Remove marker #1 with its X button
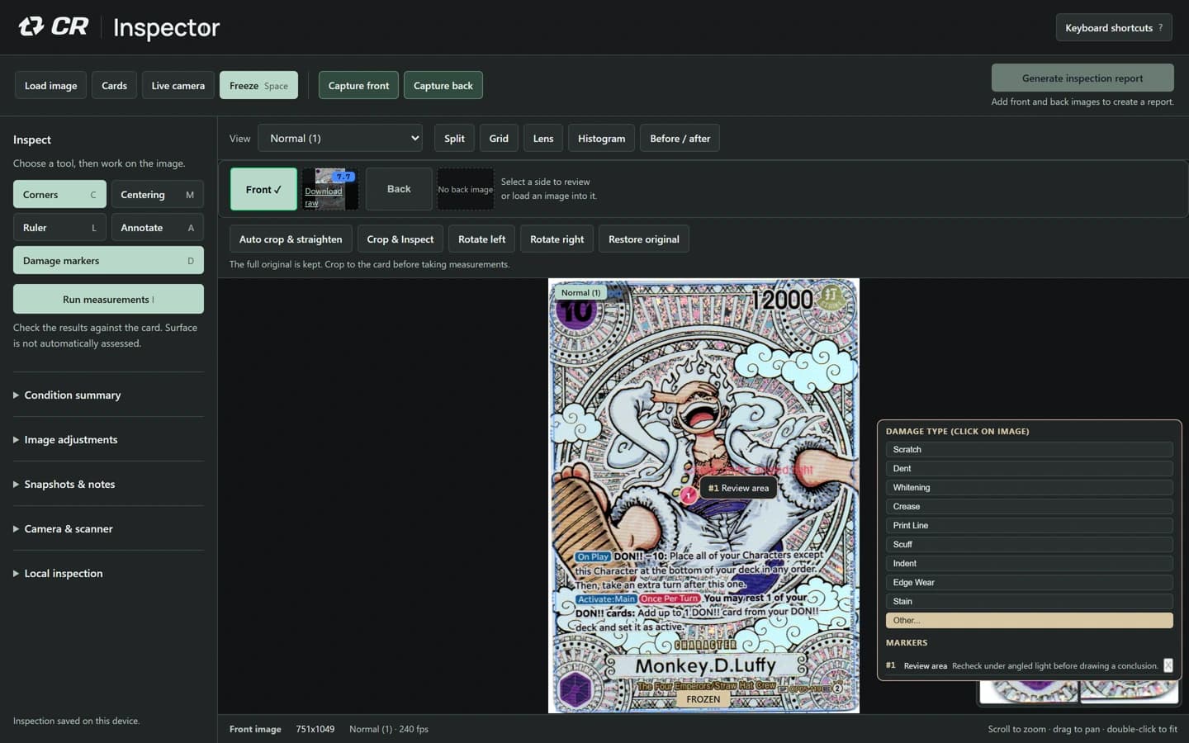This screenshot has height=743, width=1189. click(x=1168, y=665)
